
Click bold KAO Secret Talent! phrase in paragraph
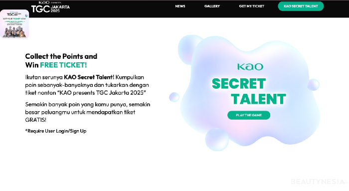pos(89,77)
